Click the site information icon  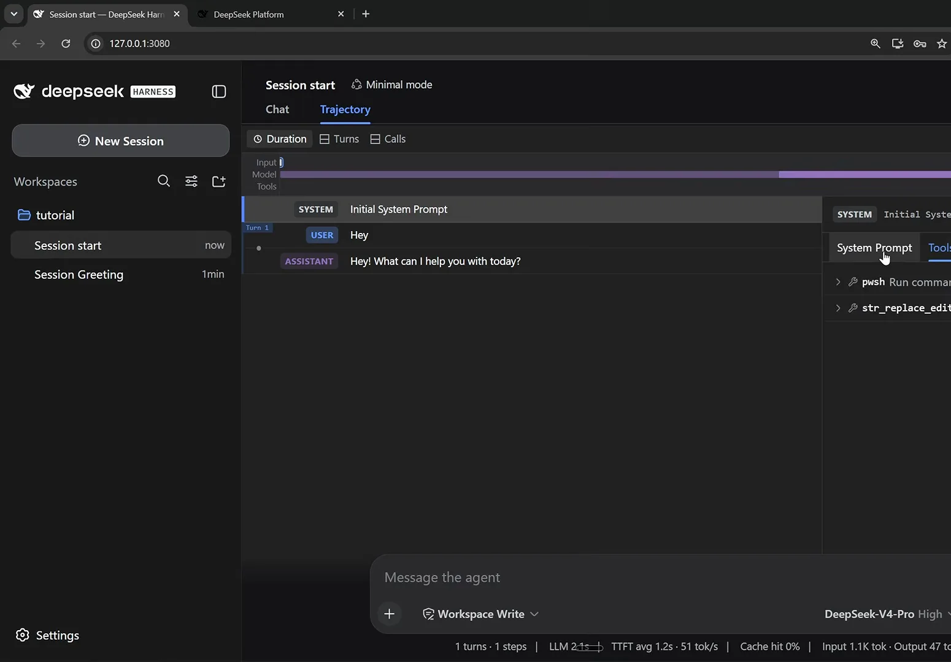click(96, 44)
